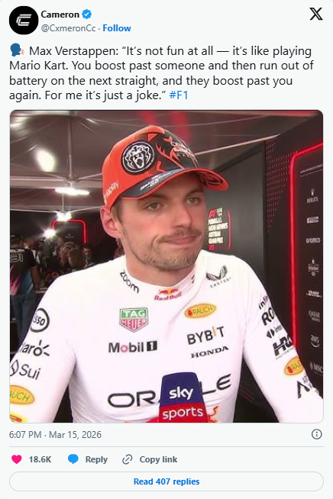Click the Copy link text
Screen dimensions: 333x499
click(x=158, y=459)
